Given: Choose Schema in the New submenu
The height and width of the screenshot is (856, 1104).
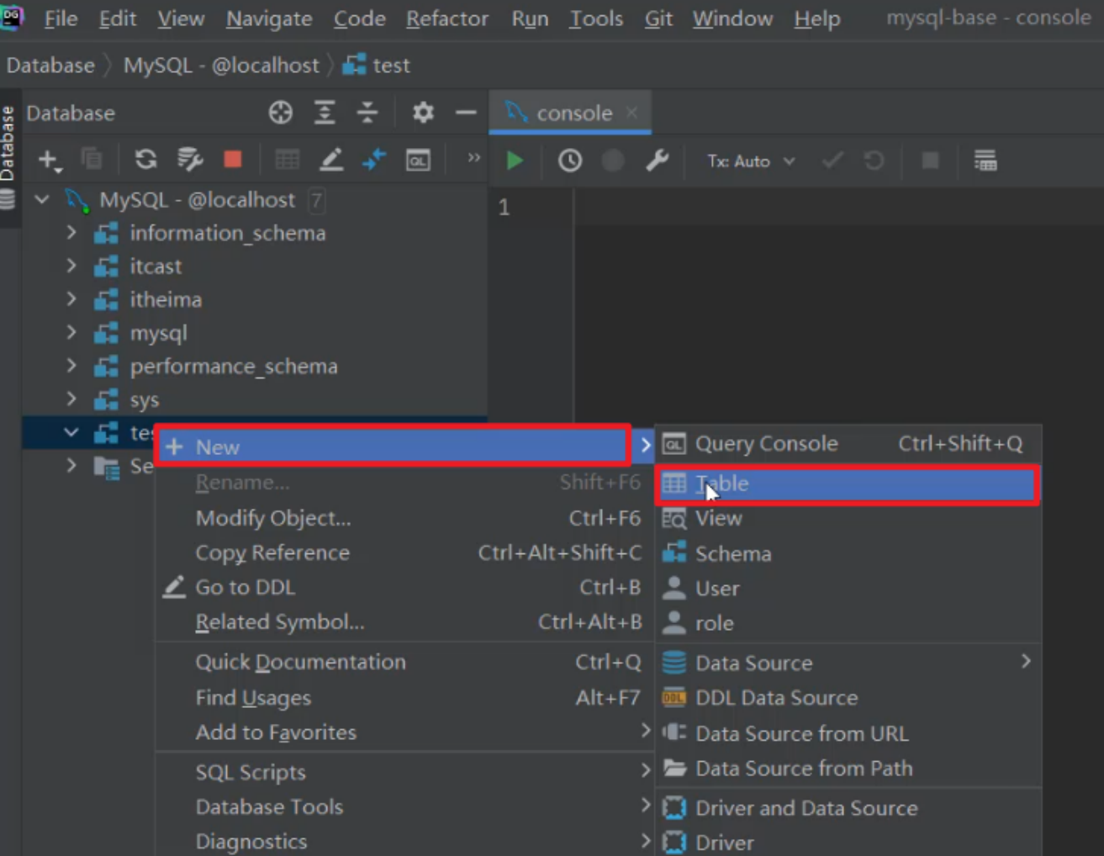Looking at the screenshot, I should (x=848, y=553).
